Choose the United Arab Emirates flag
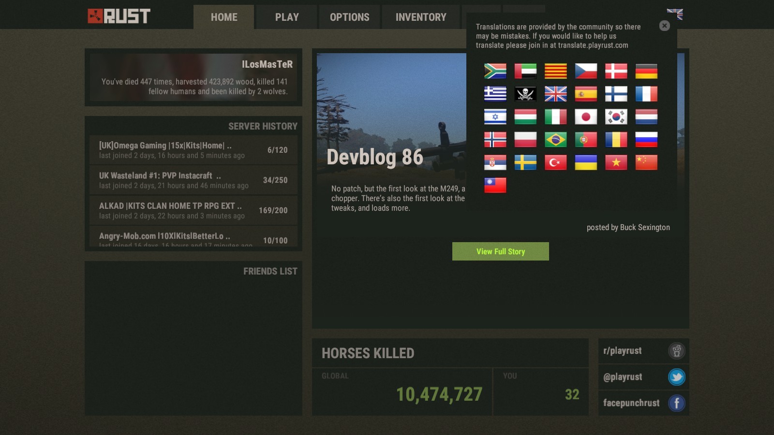Viewport: 774px width, 435px height. point(525,71)
